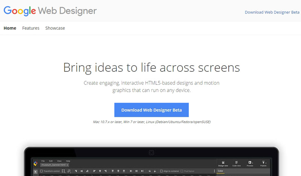Click the align left edges icon
This screenshot has height=176, width=301.
point(94,171)
